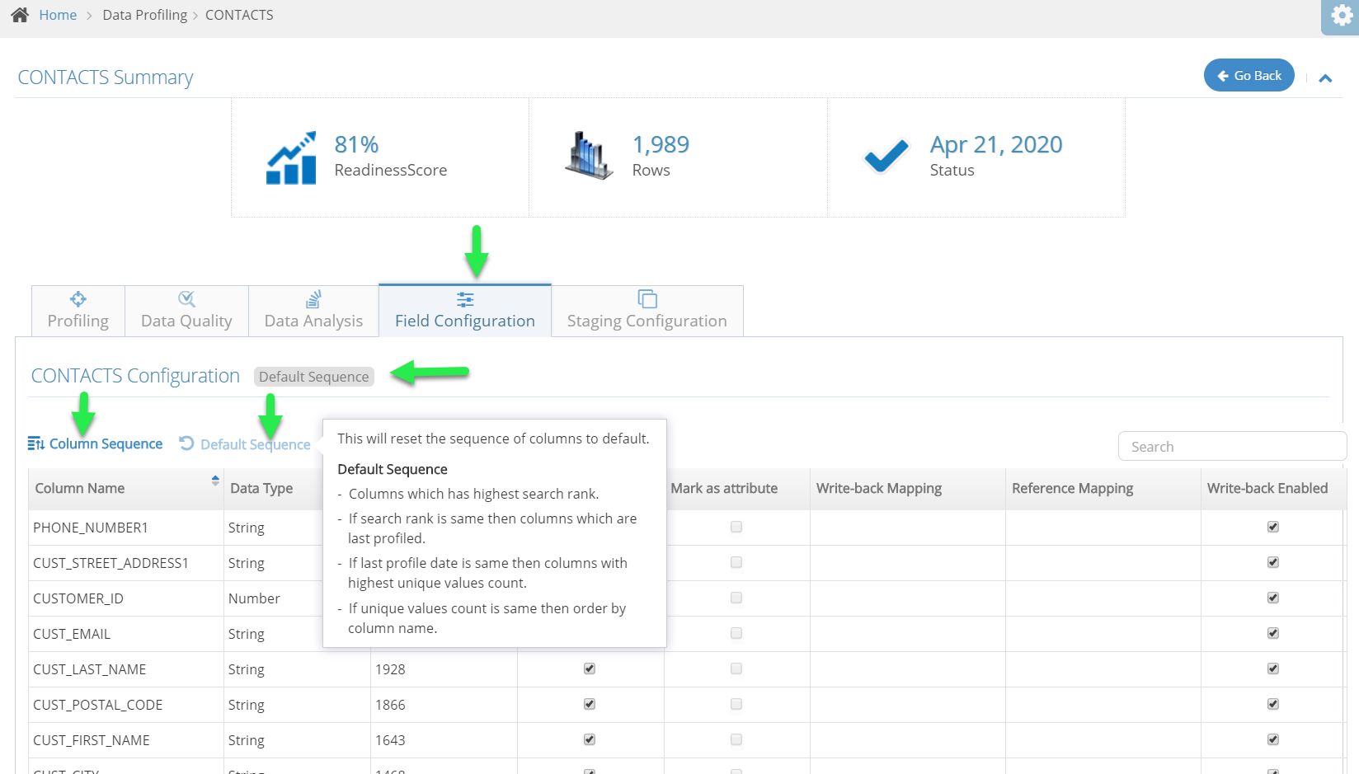Open the Home breadcrumb link

58,15
